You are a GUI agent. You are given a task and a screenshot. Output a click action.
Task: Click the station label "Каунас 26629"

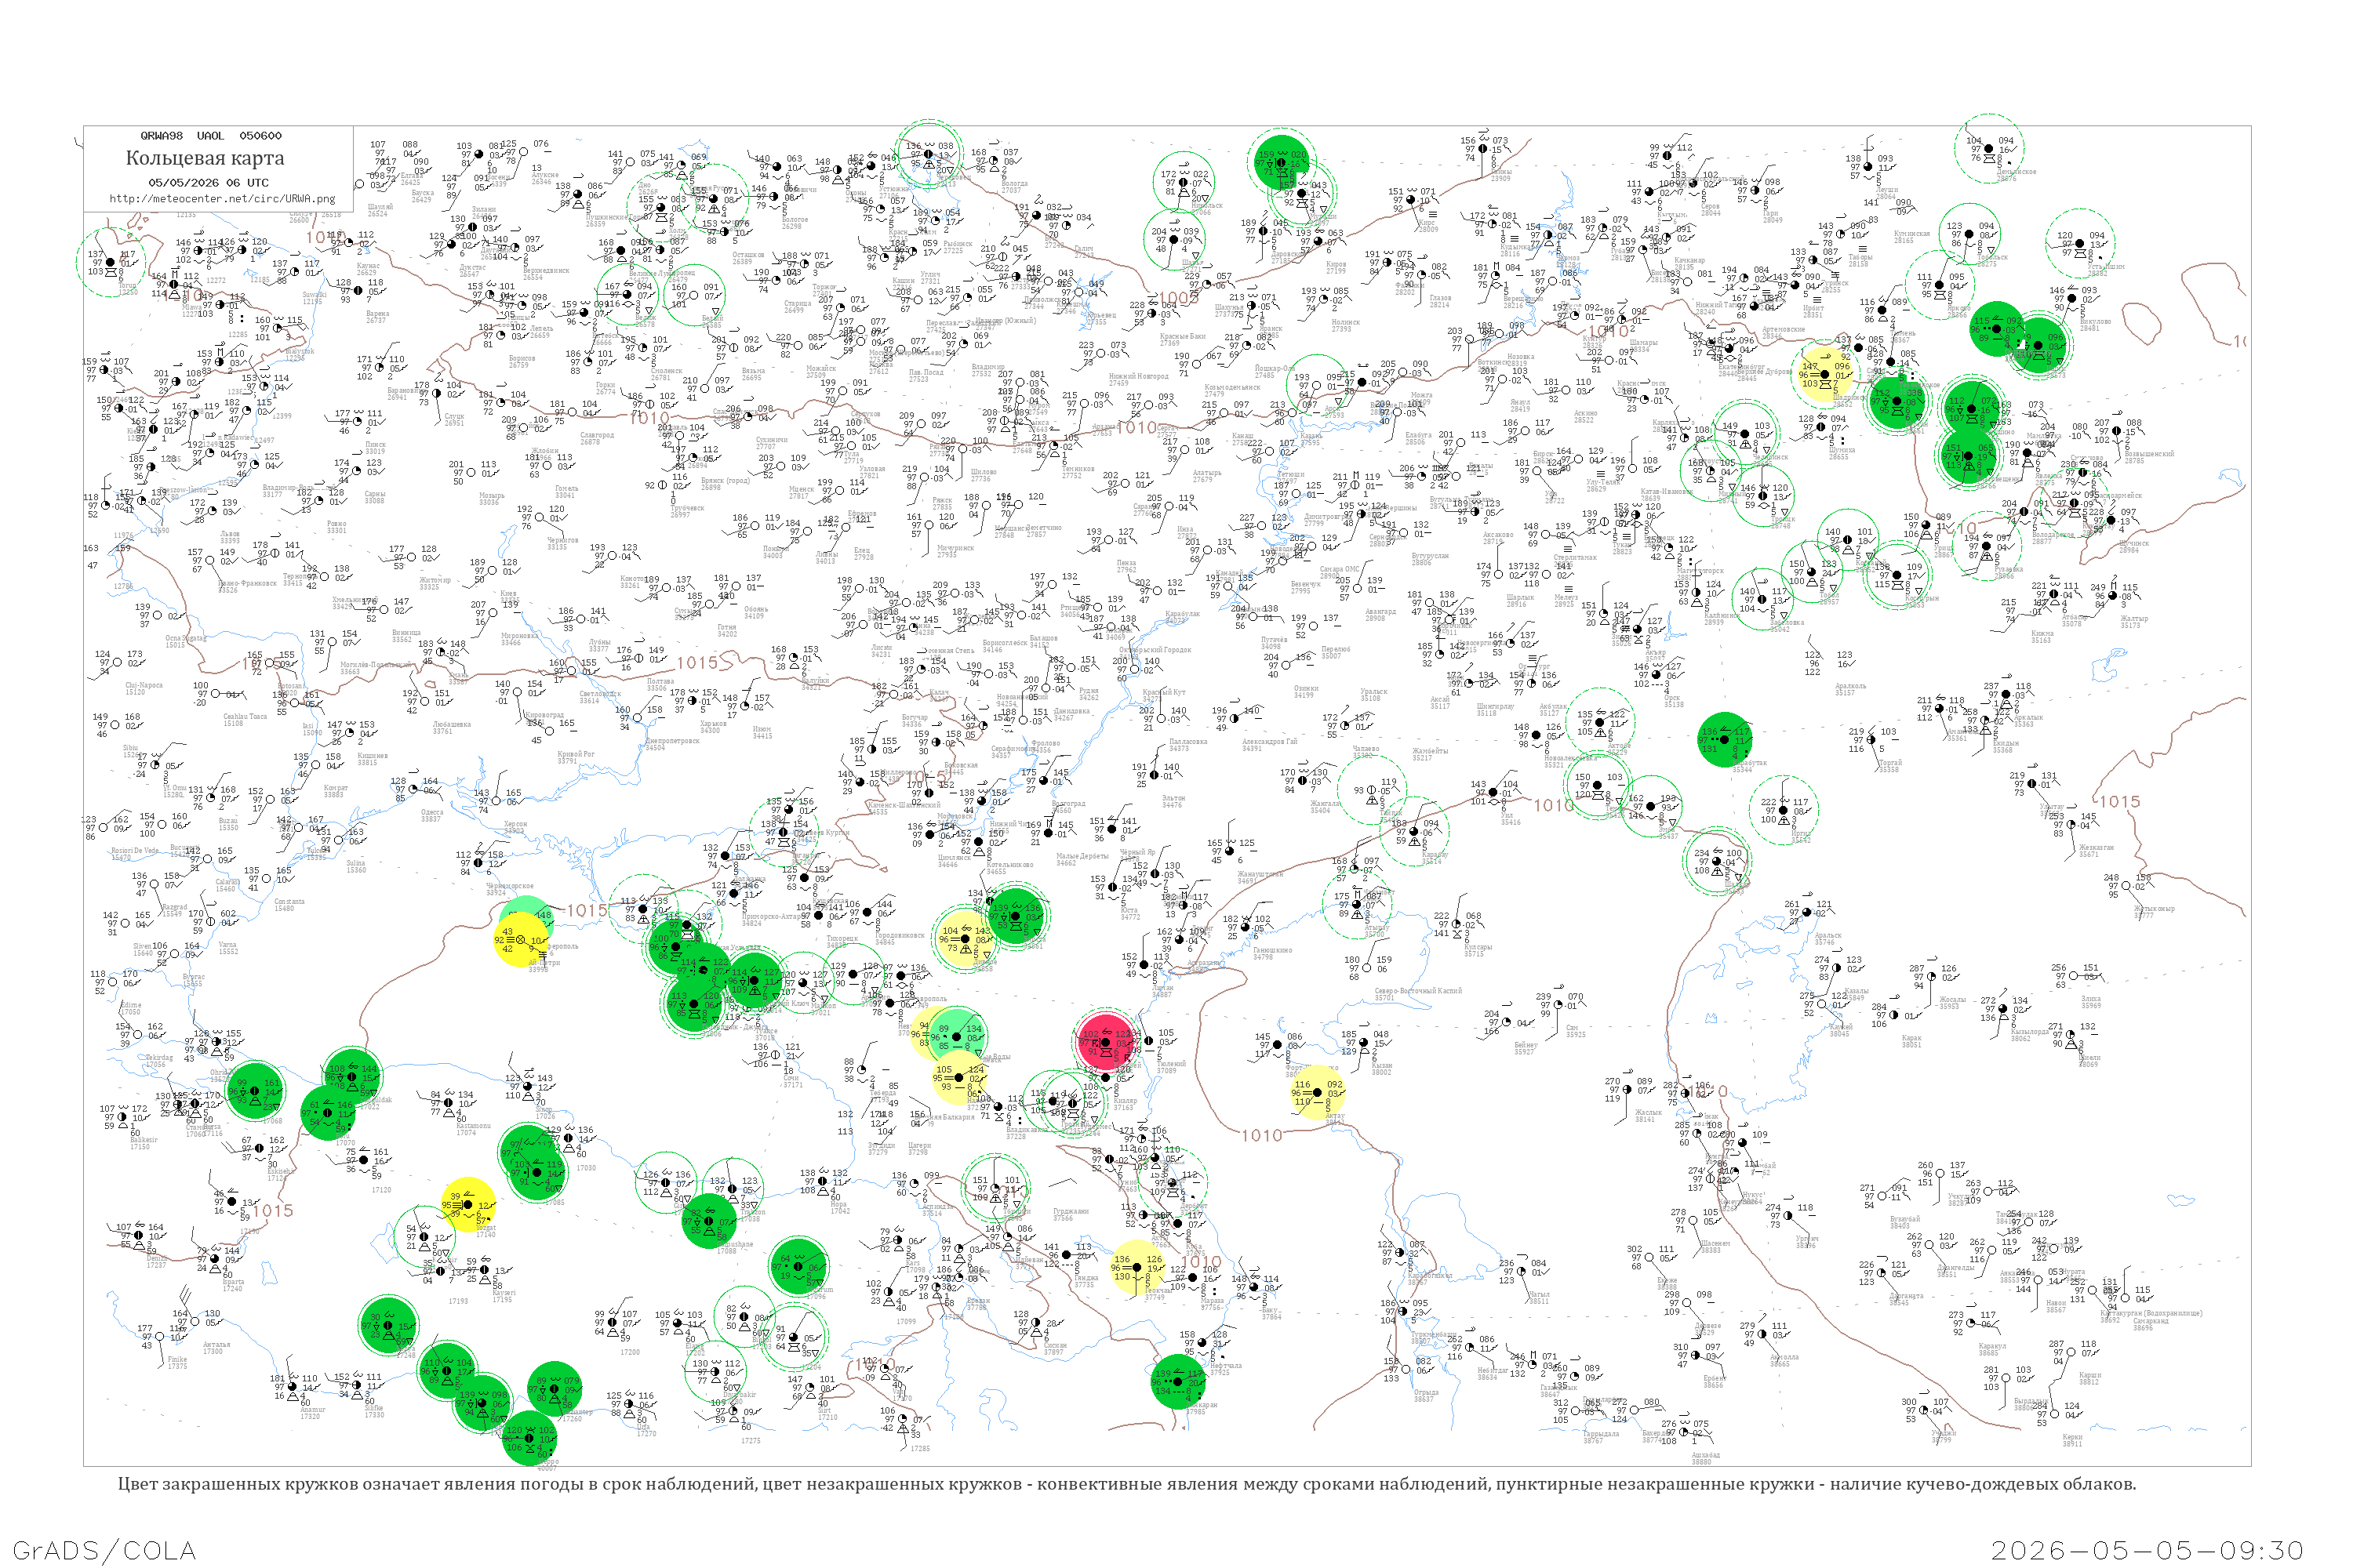(x=368, y=269)
